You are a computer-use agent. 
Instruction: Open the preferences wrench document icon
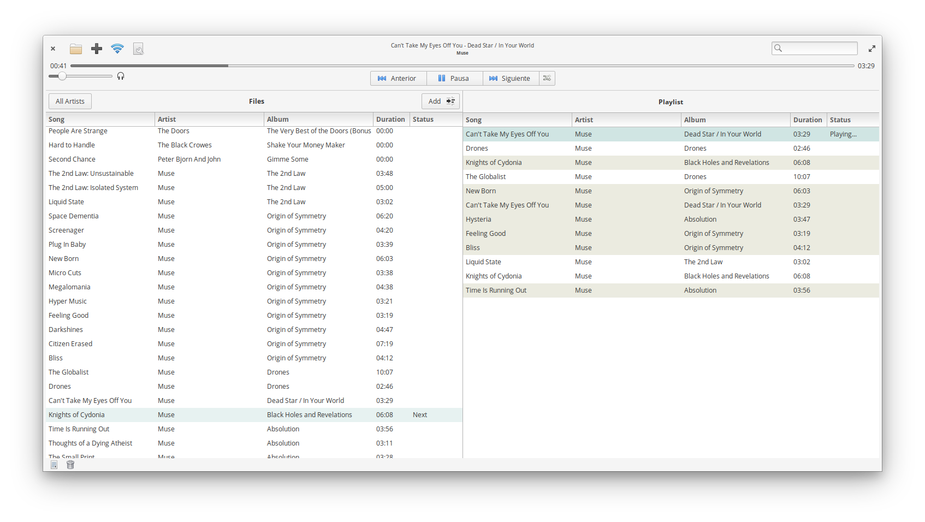138,49
